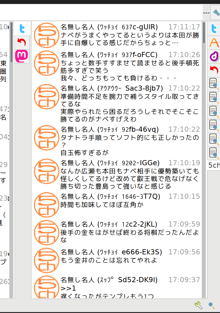Click the 17:10:15 timestamp on the 1646-3T7Q post
This screenshot has height=313, width=220.
184,196
